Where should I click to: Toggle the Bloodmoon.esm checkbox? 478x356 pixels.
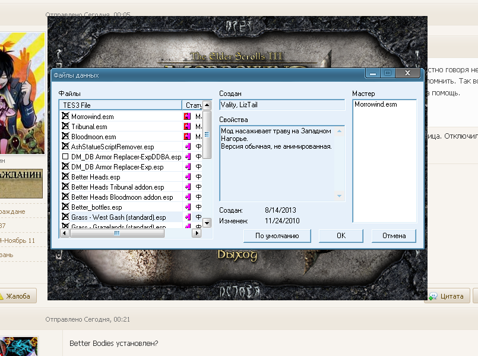65,136
